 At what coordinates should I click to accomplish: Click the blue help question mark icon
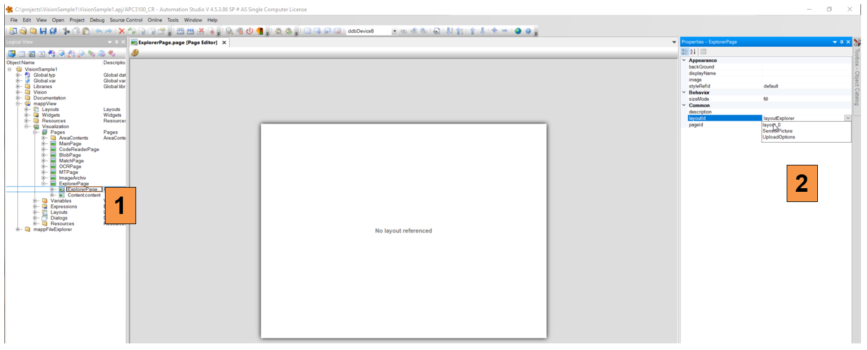(x=528, y=31)
